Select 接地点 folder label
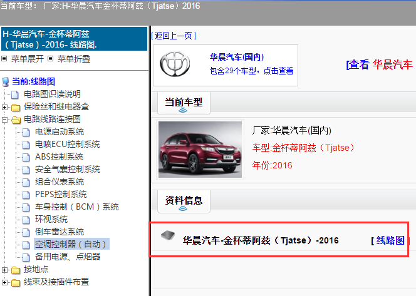Screen dimensions: 416x296 (36, 270)
